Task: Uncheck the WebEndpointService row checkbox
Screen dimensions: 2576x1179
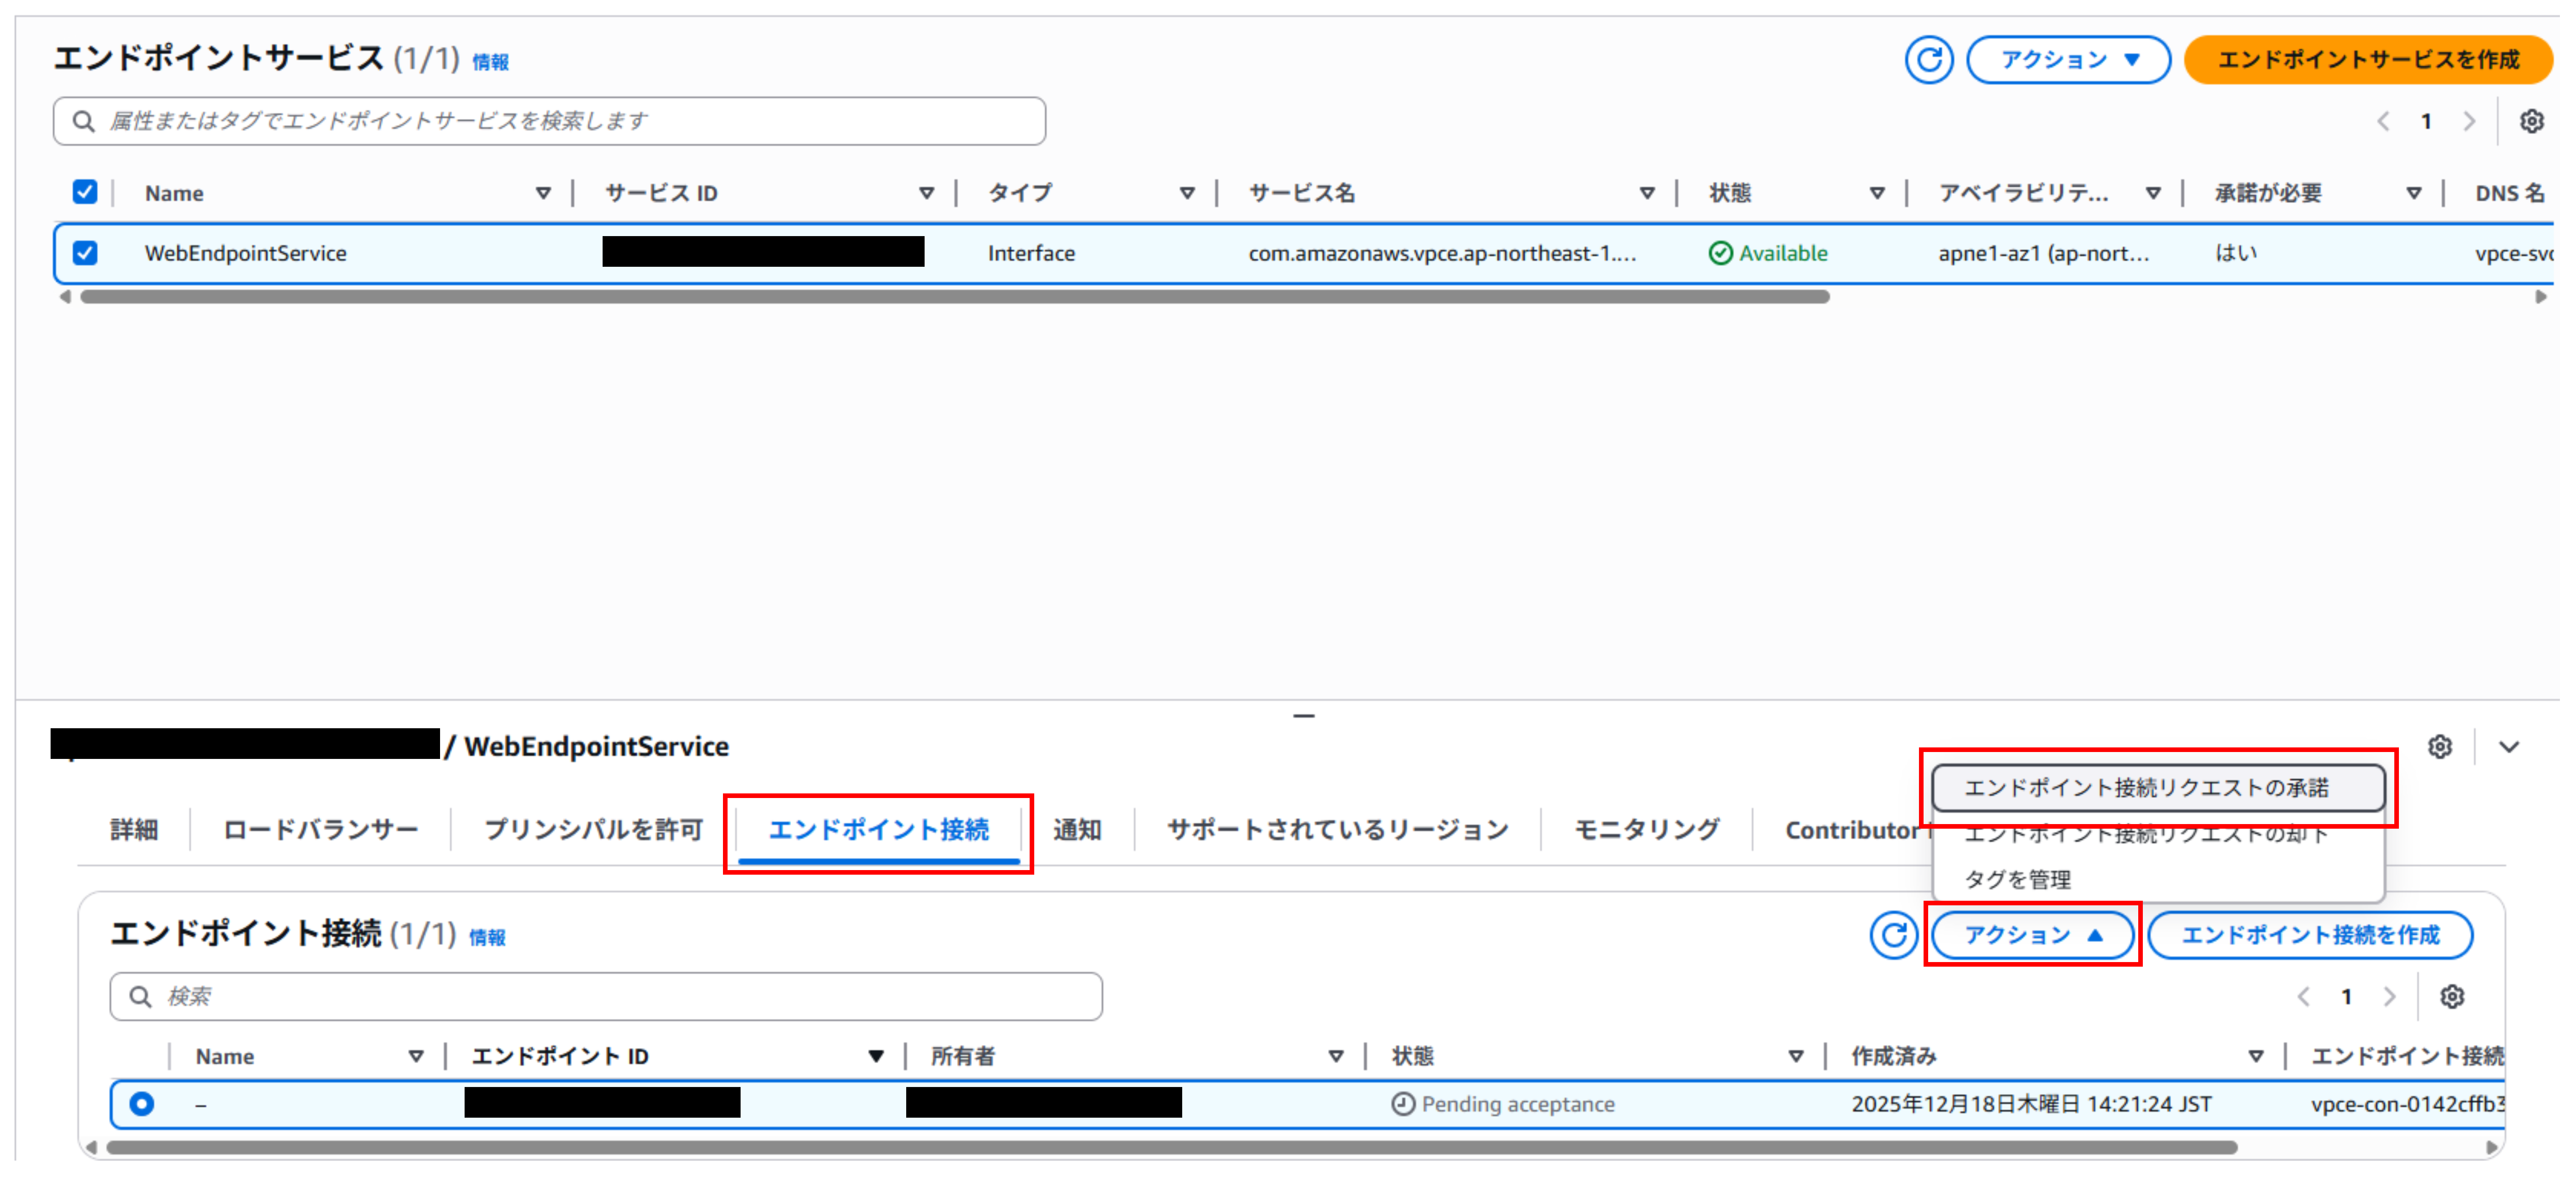Action: click(x=85, y=253)
